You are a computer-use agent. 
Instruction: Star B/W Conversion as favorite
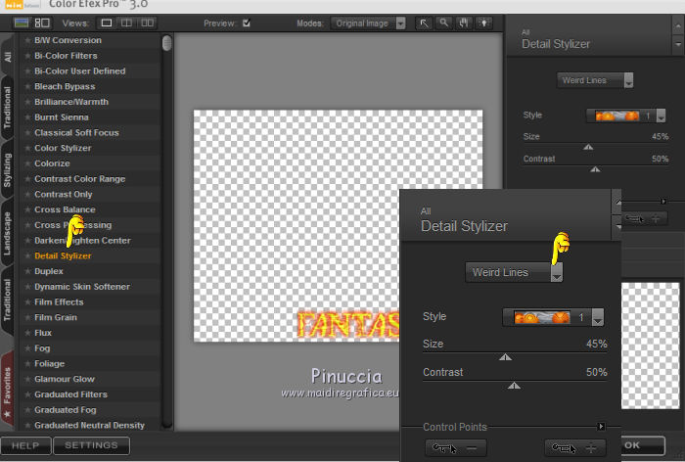click(x=27, y=40)
